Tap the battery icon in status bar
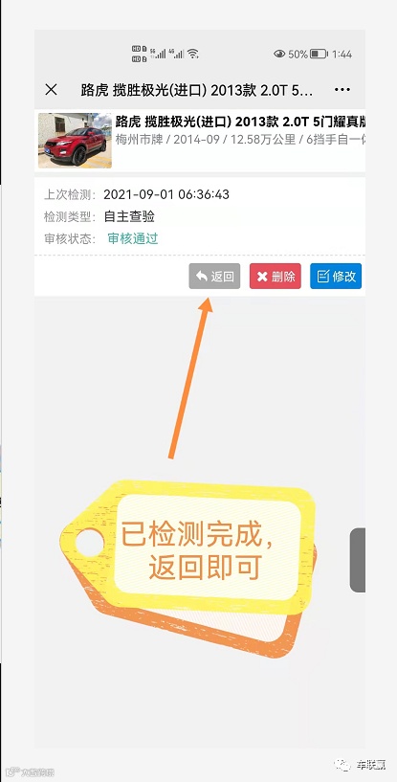The width and height of the screenshot is (397, 782). point(319,54)
